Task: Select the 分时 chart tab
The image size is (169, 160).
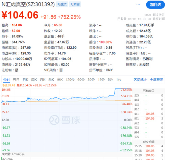Action: [6, 80]
